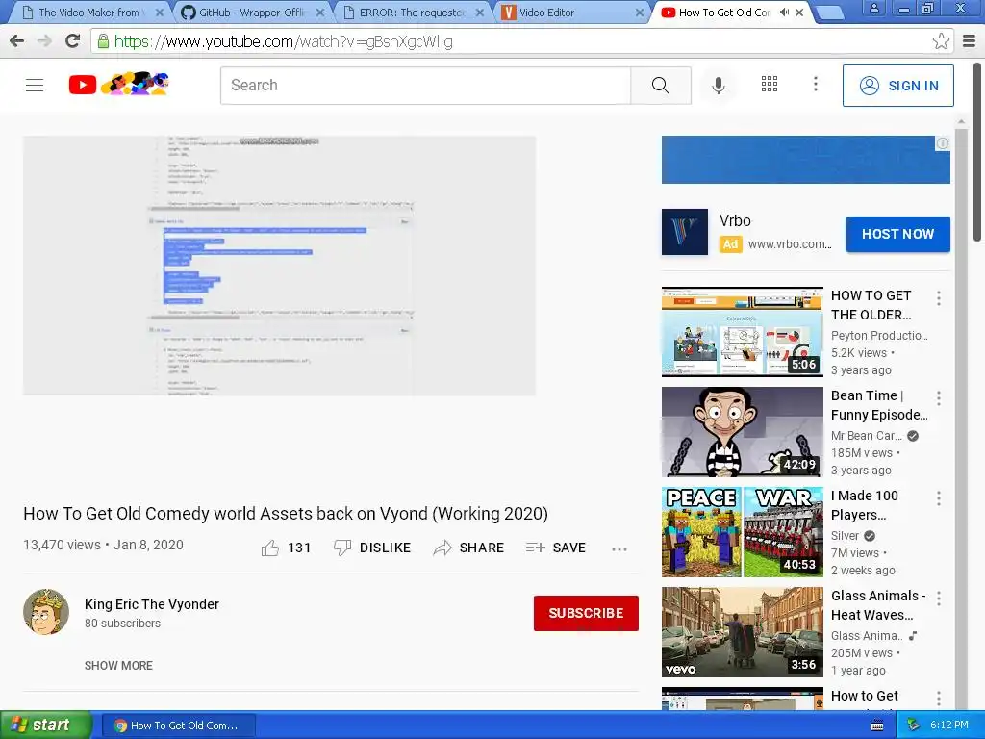Image resolution: width=985 pixels, height=739 pixels.
Task: Open Bean Time Funny Episode title
Action: [x=879, y=405]
